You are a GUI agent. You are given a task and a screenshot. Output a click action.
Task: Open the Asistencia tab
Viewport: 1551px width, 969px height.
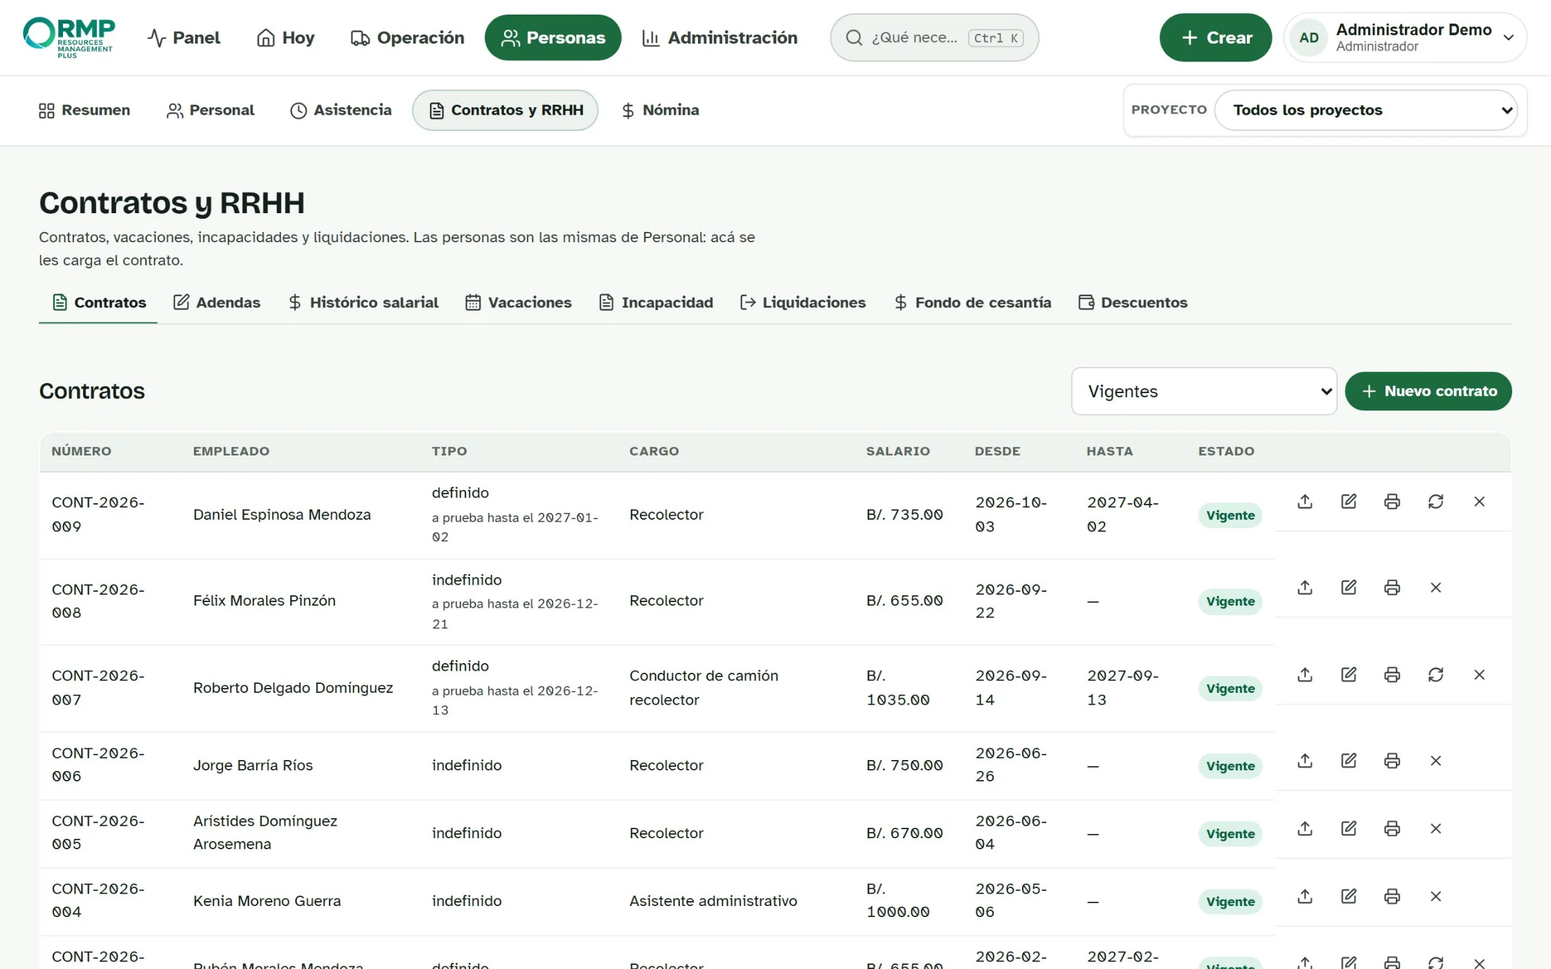[341, 110]
